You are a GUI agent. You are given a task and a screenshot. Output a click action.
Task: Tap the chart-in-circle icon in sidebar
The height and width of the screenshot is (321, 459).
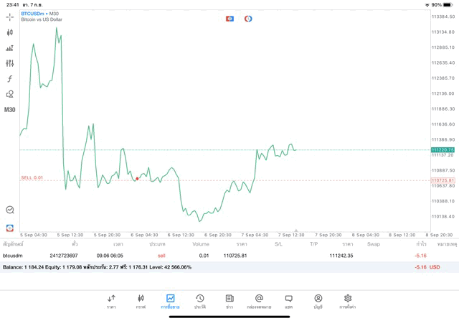coord(9,210)
